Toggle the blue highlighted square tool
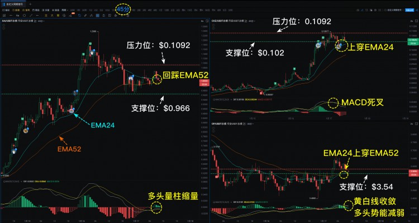The width and height of the screenshot is (419, 223). (98, 16)
